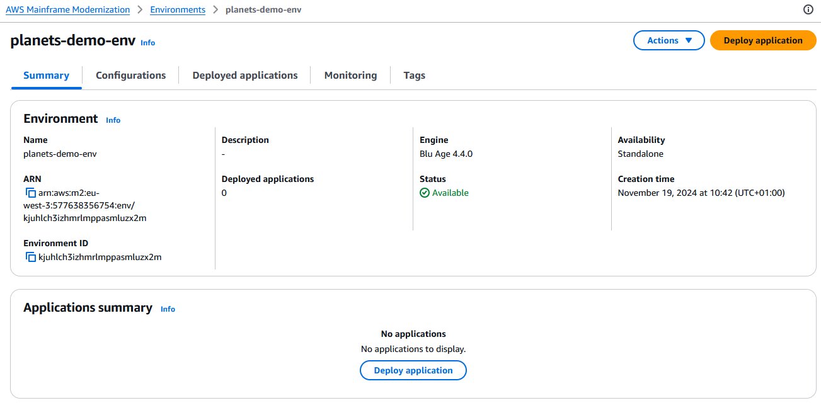
Task: Go back to Environments breadcrumb link
Action: pyautogui.click(x=178, y=9)
